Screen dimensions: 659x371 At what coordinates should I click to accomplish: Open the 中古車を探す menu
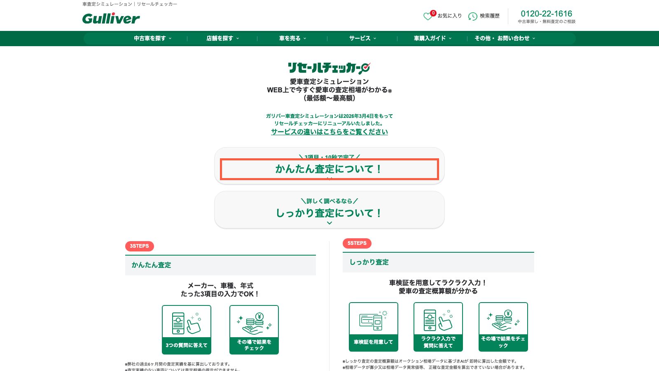pos(152,38)
